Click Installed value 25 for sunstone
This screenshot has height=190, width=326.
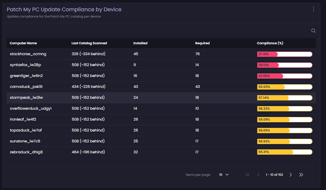tap(136, 141)
